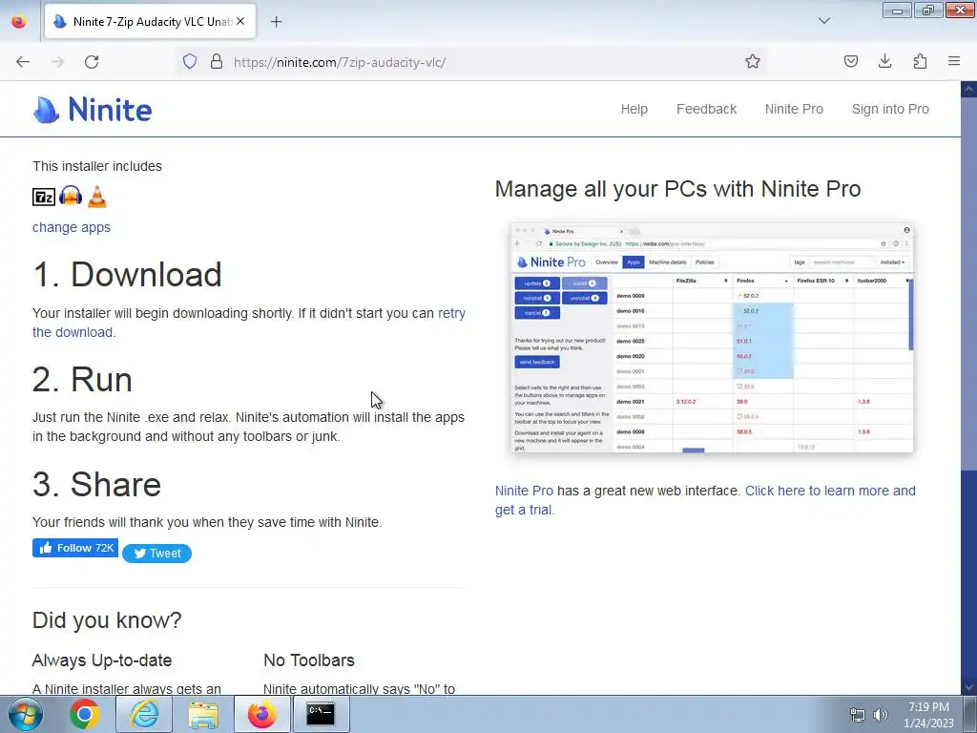Open a new tab with plus button
Image resolution: width=977 pixels, height=733 pixels.
(277, 22)
